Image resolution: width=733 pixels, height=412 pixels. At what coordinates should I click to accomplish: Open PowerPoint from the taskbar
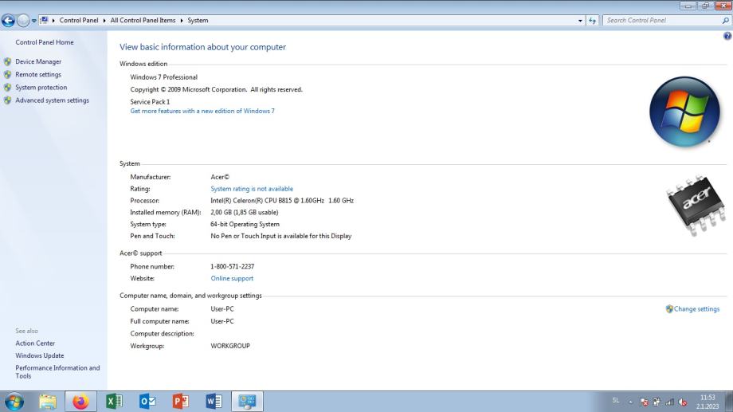[x=181, y=402]
